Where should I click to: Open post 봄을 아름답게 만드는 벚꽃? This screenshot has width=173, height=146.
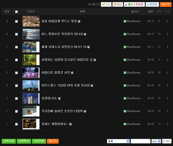click(59, 21)
